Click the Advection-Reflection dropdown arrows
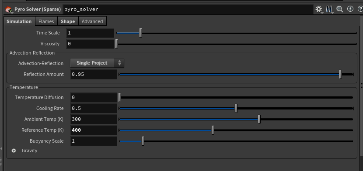The image size is (363, 171). [119, 63]
